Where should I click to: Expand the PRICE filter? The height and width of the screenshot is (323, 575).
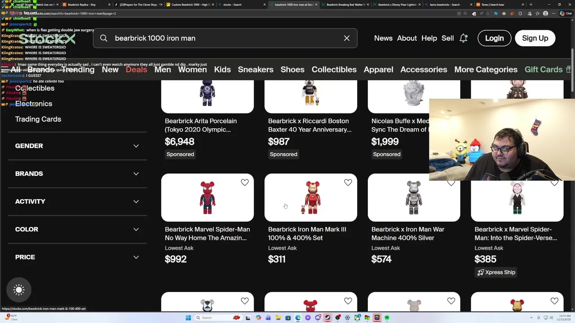coord(77,257)
